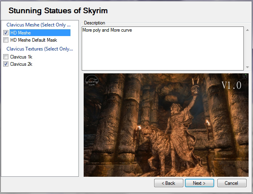Cancel the installer

(232, 183)
